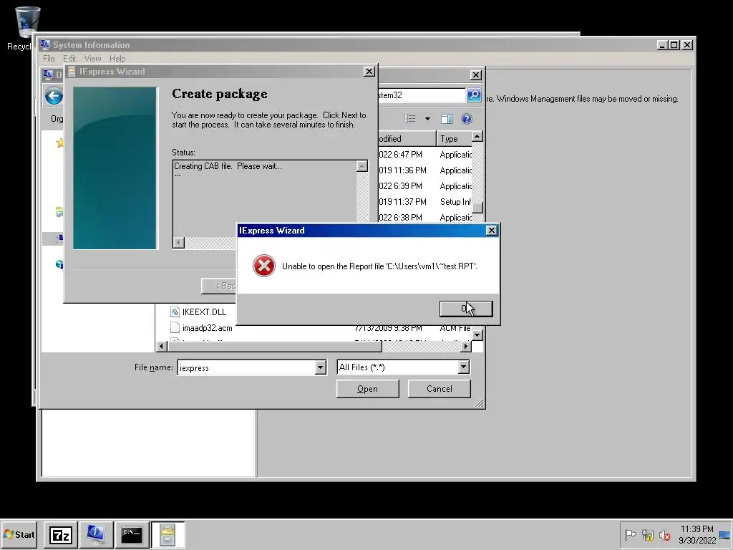Close the Create package wizard window
Image resolution: width=733 pixels, height=550 pixels.
click(x=369, y=71)
